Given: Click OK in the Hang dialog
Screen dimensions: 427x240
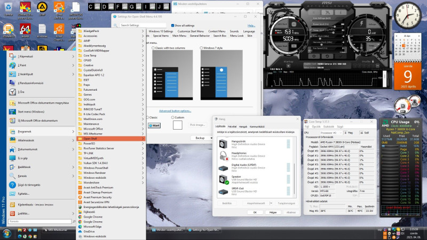Looking at the screenshot, I should pos(255,212).
